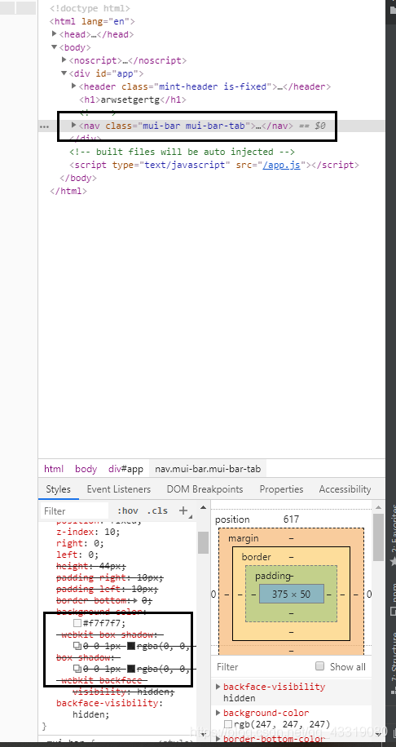The width and height of the screenshot is (396, 747).
Task: Click body in the breadcrumb bar
Action: (86, 469)
